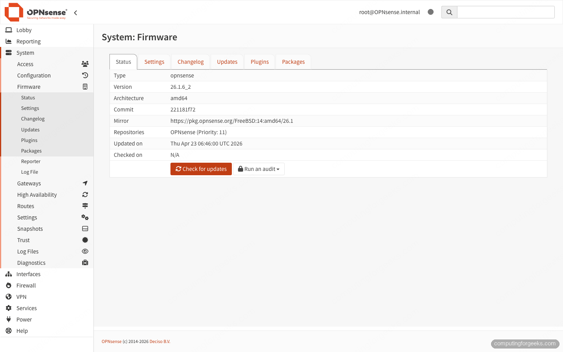Screen dimensions: 563x352
Task: Switch to the Changelog tab
Action: 190,62
